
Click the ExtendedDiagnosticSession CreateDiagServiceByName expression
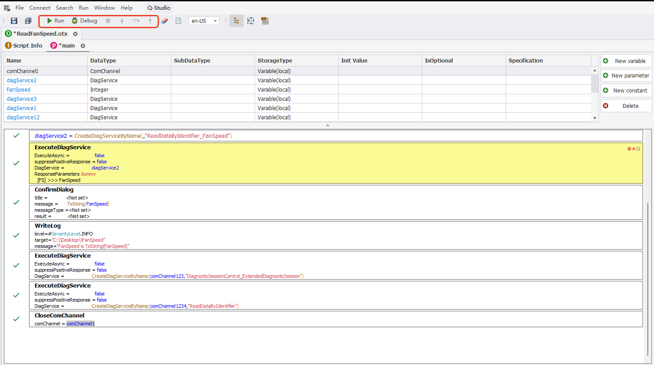tap(197, 276)
